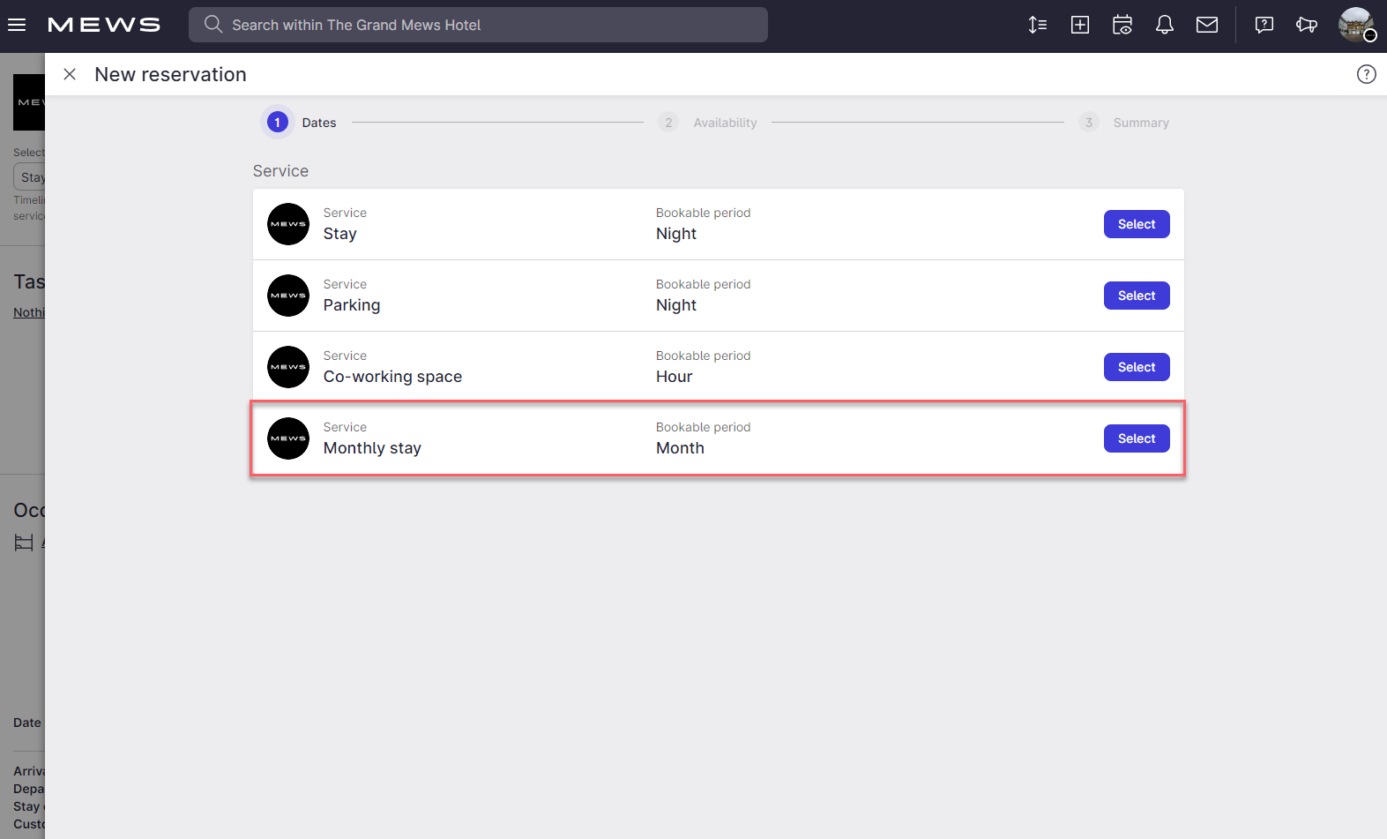Open the notifications bell
The width and height of the screenshot is (1387, 839).
tap(1165, 25)
